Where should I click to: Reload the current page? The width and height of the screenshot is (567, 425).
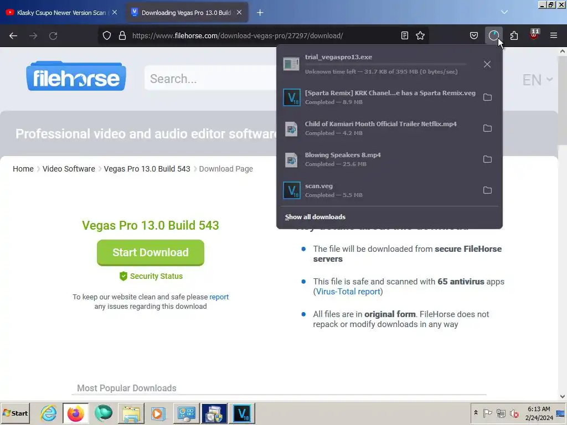pos(53,36)
